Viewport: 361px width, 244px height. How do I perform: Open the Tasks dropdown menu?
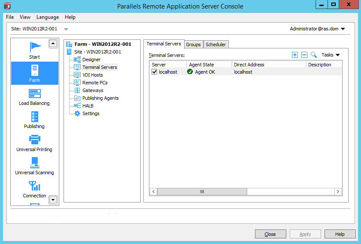331,55
